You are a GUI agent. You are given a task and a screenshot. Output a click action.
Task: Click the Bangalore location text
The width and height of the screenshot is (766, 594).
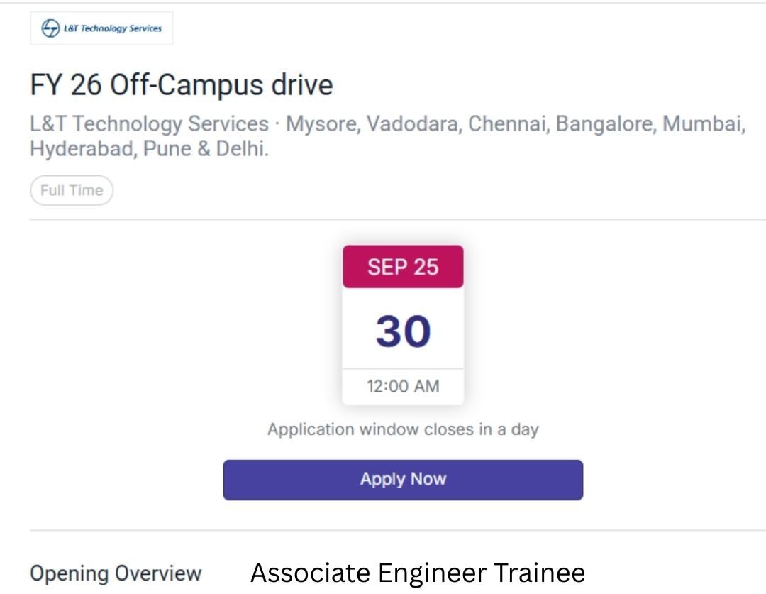click(606, 124)
